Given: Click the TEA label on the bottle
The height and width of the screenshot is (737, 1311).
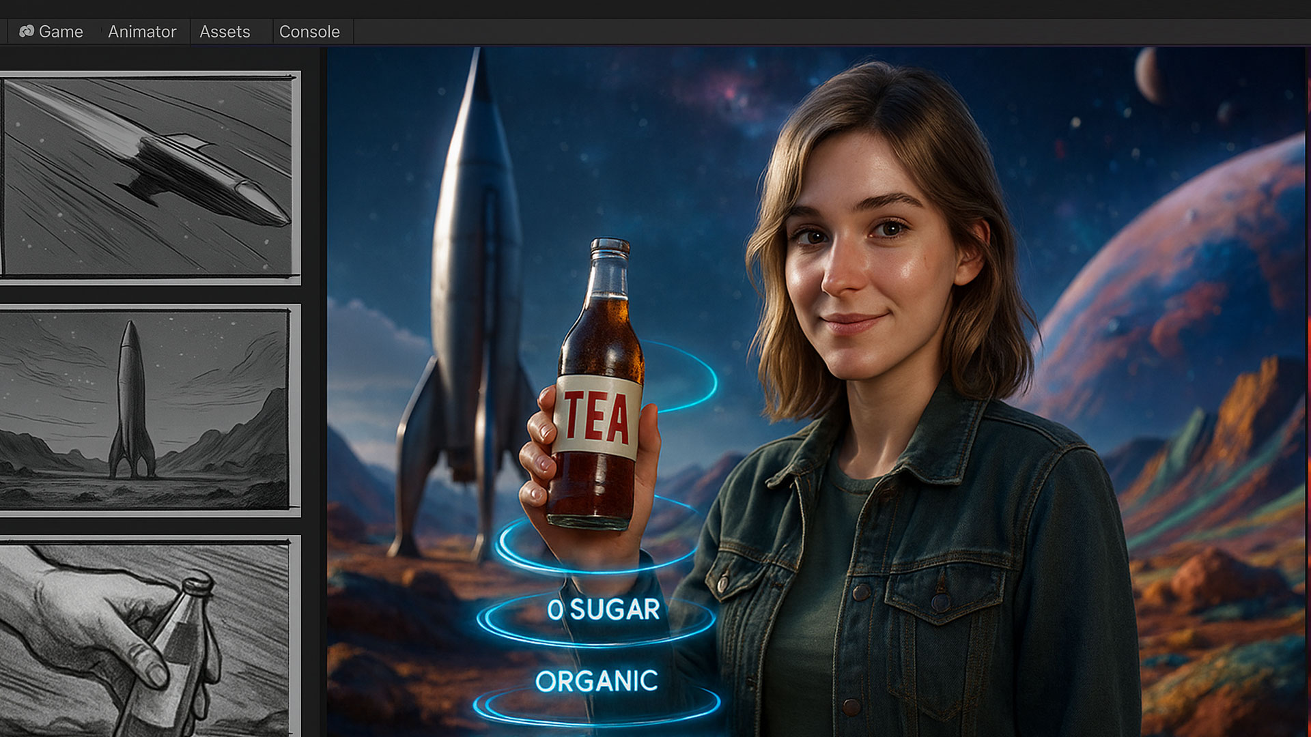Looking at the screenshot, I should point(597,416).
